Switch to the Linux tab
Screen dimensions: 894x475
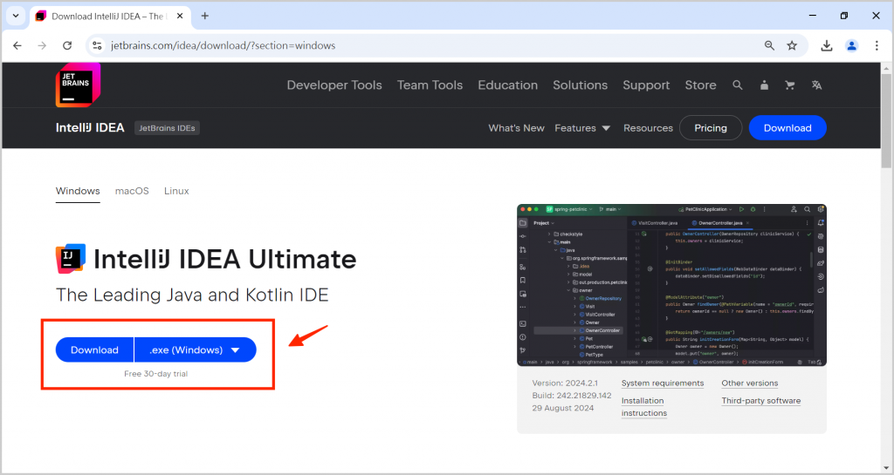176,191
